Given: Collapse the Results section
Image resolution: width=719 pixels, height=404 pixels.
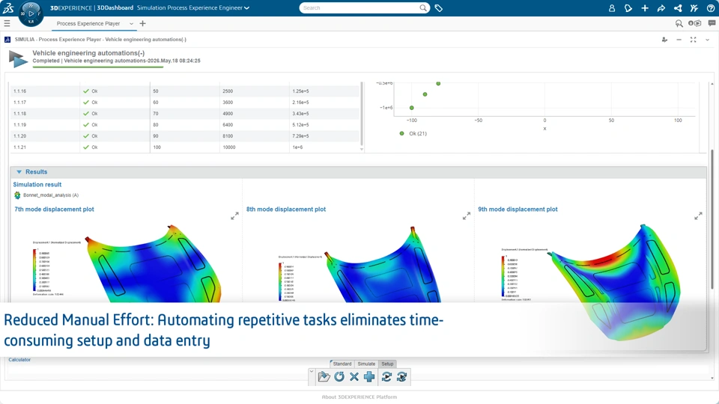Looking at the screenshot, I should click(19, 172).
